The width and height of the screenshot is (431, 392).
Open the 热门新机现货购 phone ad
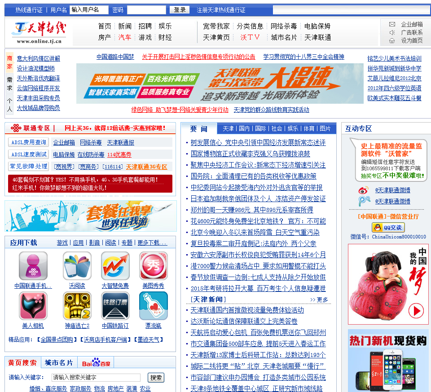tap(388, 361)
